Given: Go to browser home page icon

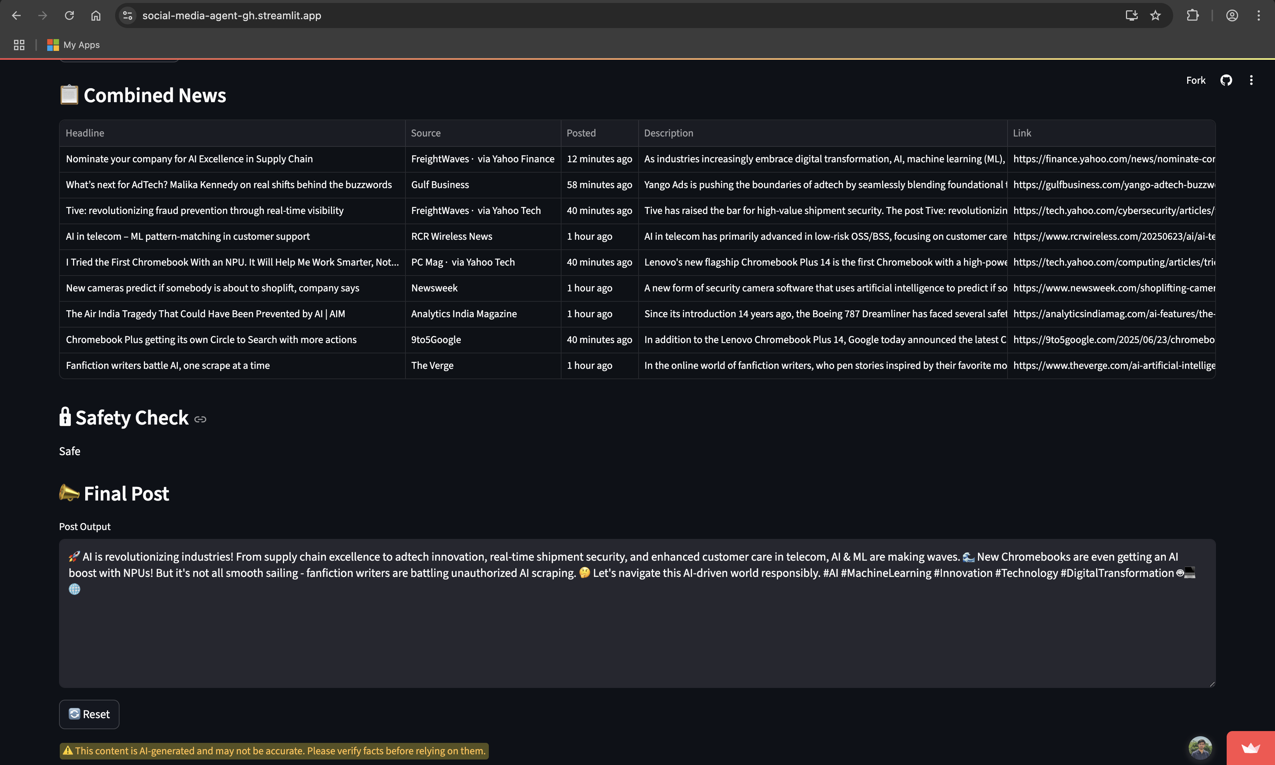Looking at the screenshot, I should (96, 15).
